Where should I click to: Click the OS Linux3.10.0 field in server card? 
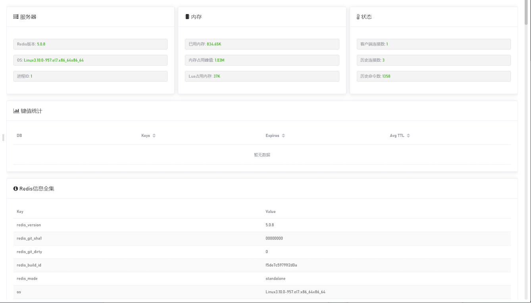[x=90, y=60]
